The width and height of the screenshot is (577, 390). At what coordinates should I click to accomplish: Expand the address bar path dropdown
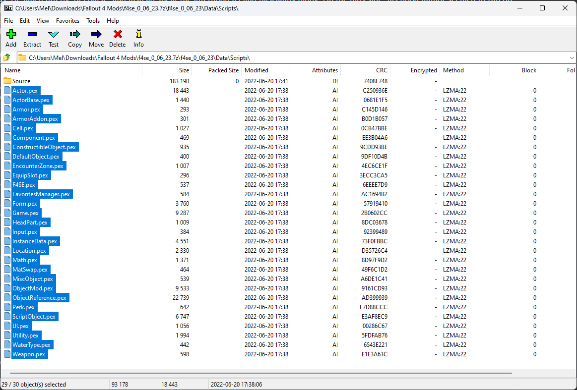572,57
